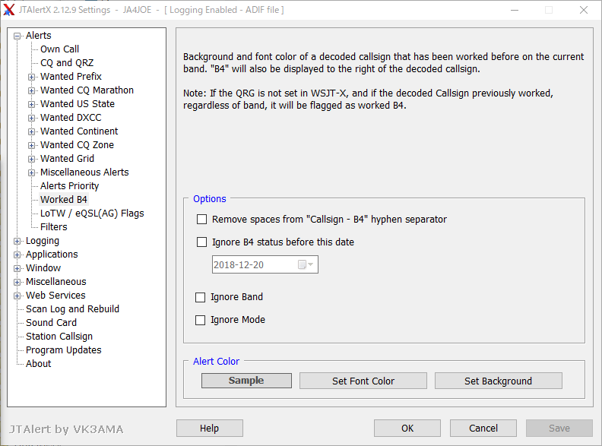Enable the Ignore Mode option
The image size is (602, 446).
pyautogui.click(x=201, y=320)
